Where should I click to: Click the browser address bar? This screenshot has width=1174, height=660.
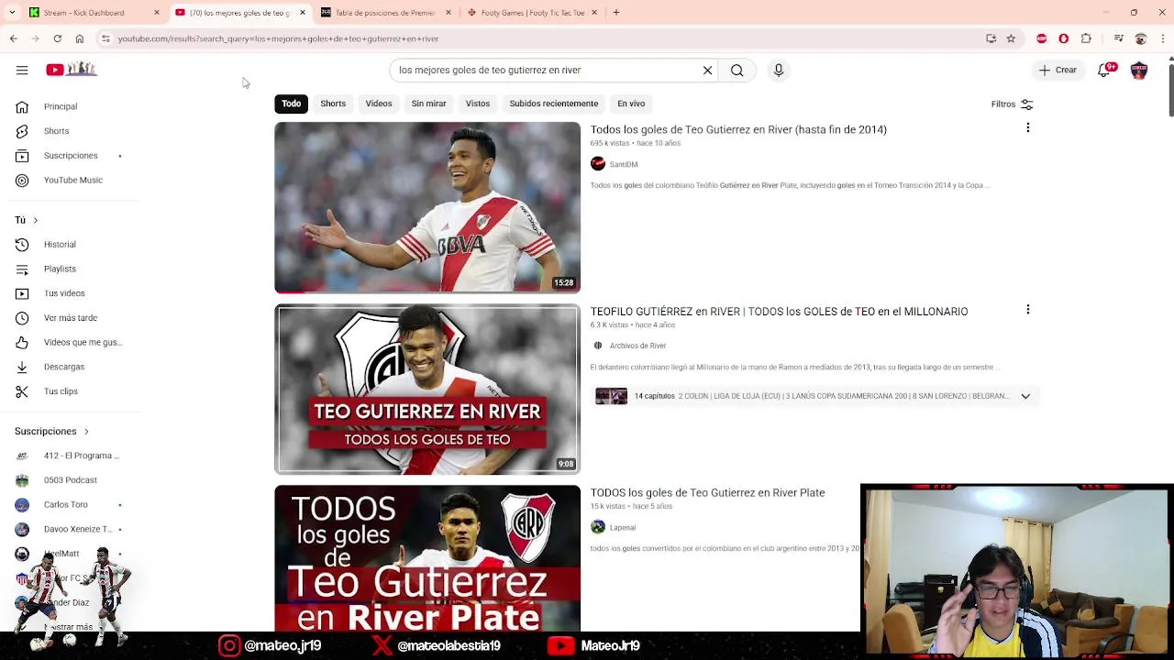(541, 38)
